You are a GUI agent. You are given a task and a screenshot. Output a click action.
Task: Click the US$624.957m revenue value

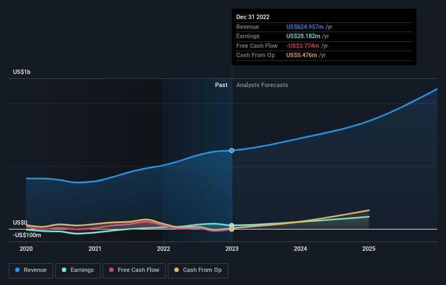point(305,27)
